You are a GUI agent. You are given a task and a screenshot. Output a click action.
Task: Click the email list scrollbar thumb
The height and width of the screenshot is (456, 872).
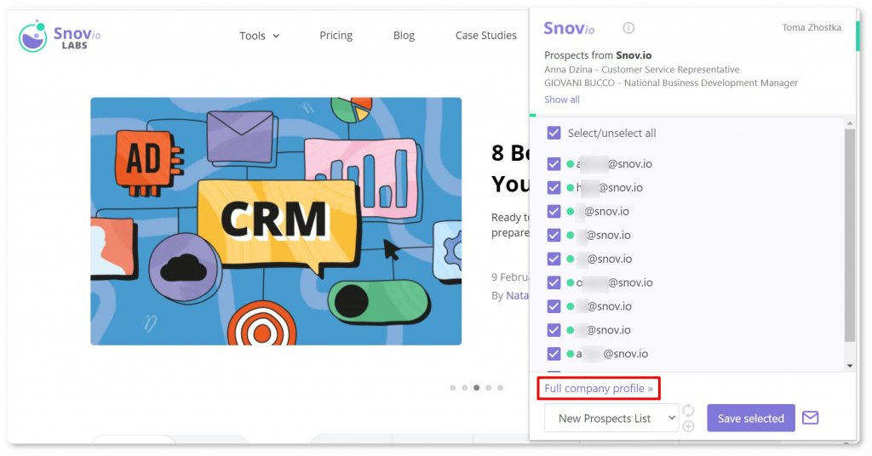[849, 236]
